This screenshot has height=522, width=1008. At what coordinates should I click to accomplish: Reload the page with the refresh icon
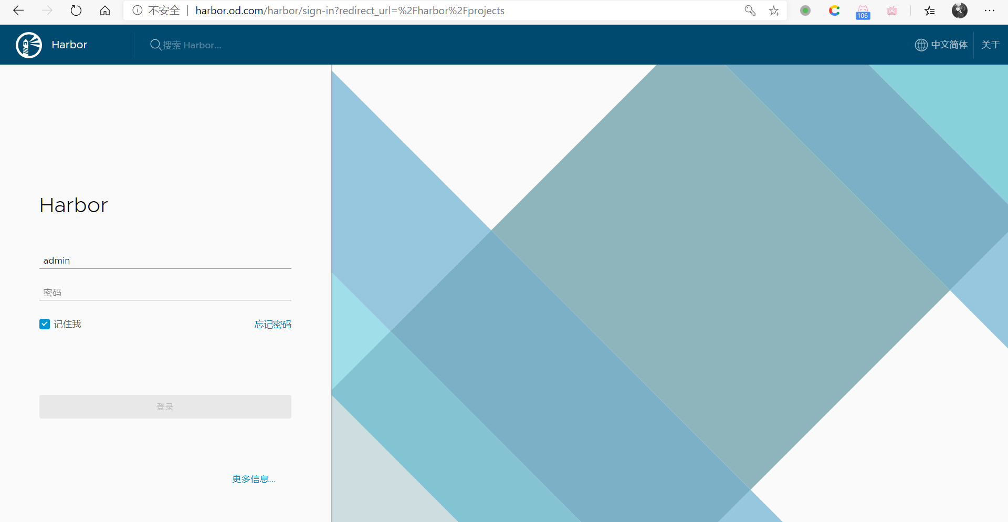coord(76,11)
